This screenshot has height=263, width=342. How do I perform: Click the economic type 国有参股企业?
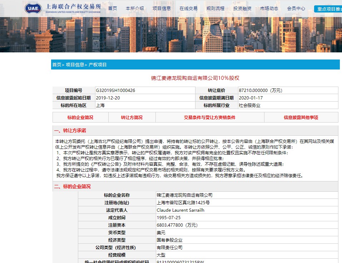[169, 240]
